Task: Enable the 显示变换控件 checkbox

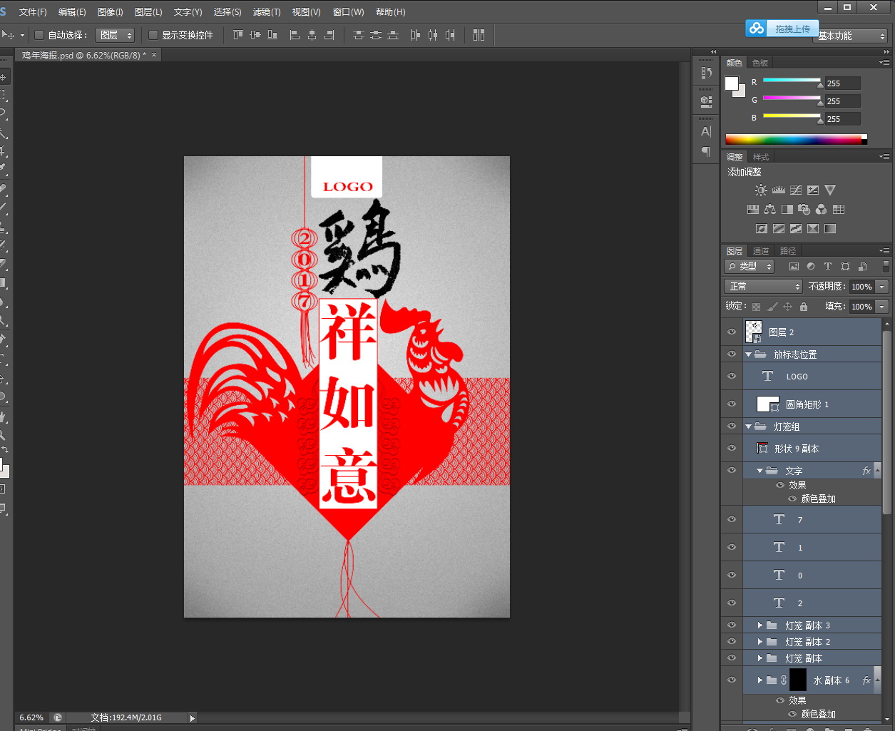Action: pos(153,35)
